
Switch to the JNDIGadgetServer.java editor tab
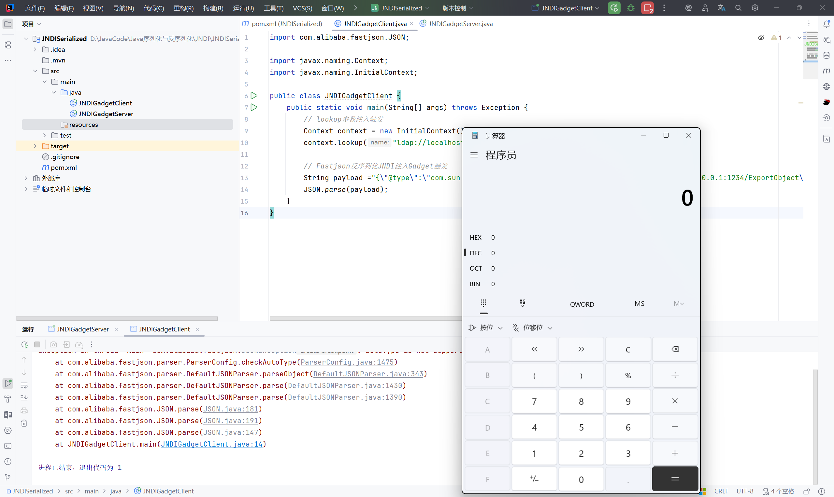click(x=460, y=24)
